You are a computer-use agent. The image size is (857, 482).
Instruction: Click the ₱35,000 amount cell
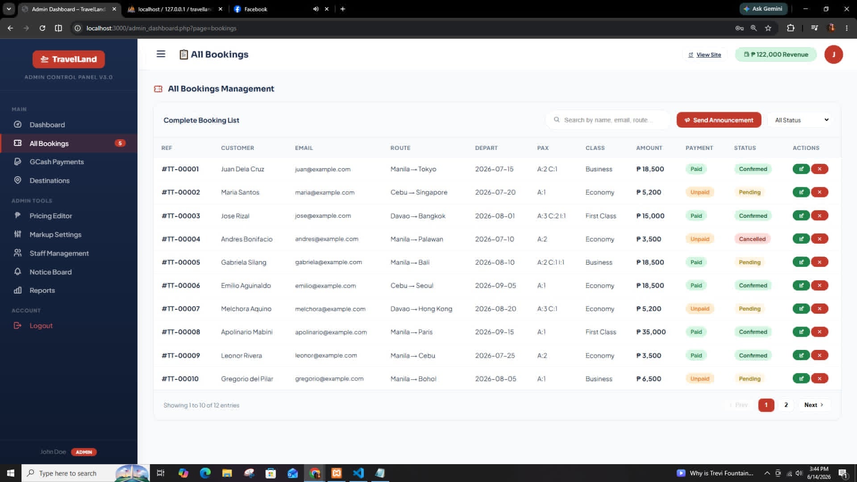(x=651, y=332)
